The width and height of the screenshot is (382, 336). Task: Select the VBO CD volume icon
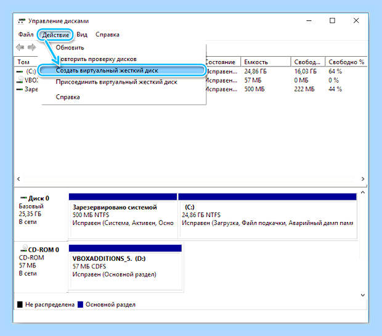(x=20, y=80)
